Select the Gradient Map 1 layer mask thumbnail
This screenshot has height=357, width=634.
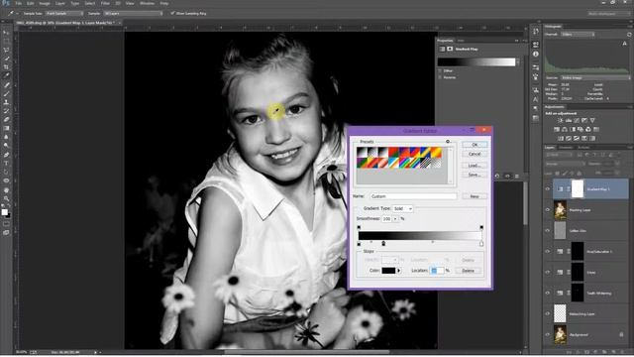(x=578, y=189)
